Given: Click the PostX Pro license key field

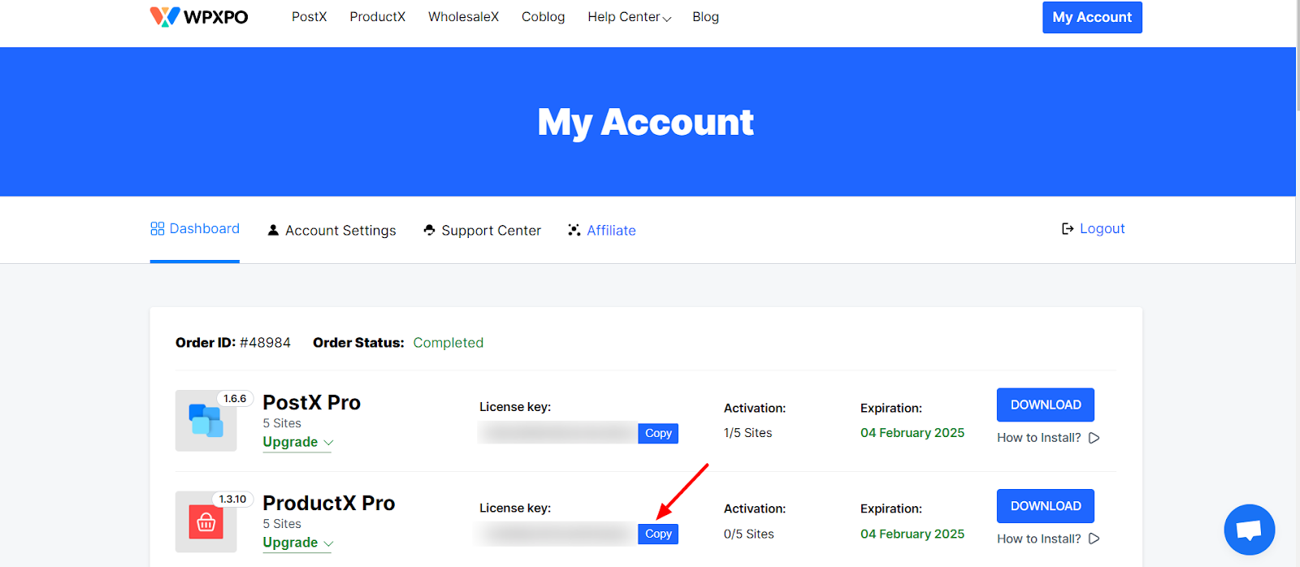Looking at the screenshot, I should 558,433.
